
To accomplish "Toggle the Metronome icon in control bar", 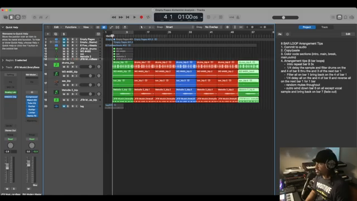I will point(238,17).
